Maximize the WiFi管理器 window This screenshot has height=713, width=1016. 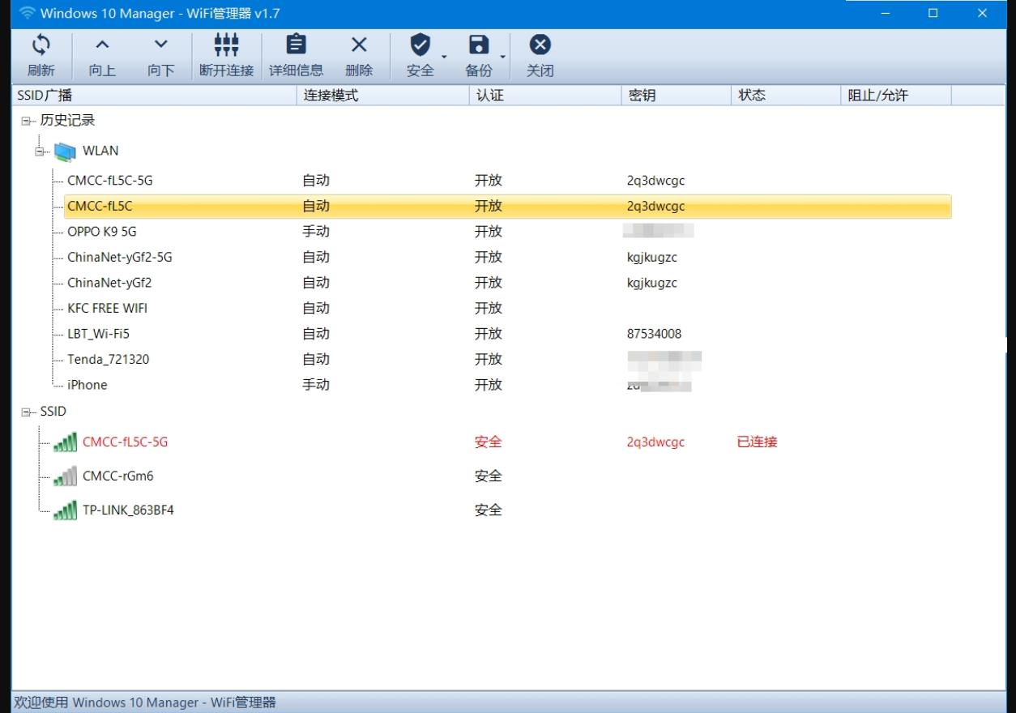(x=933, y=13)
